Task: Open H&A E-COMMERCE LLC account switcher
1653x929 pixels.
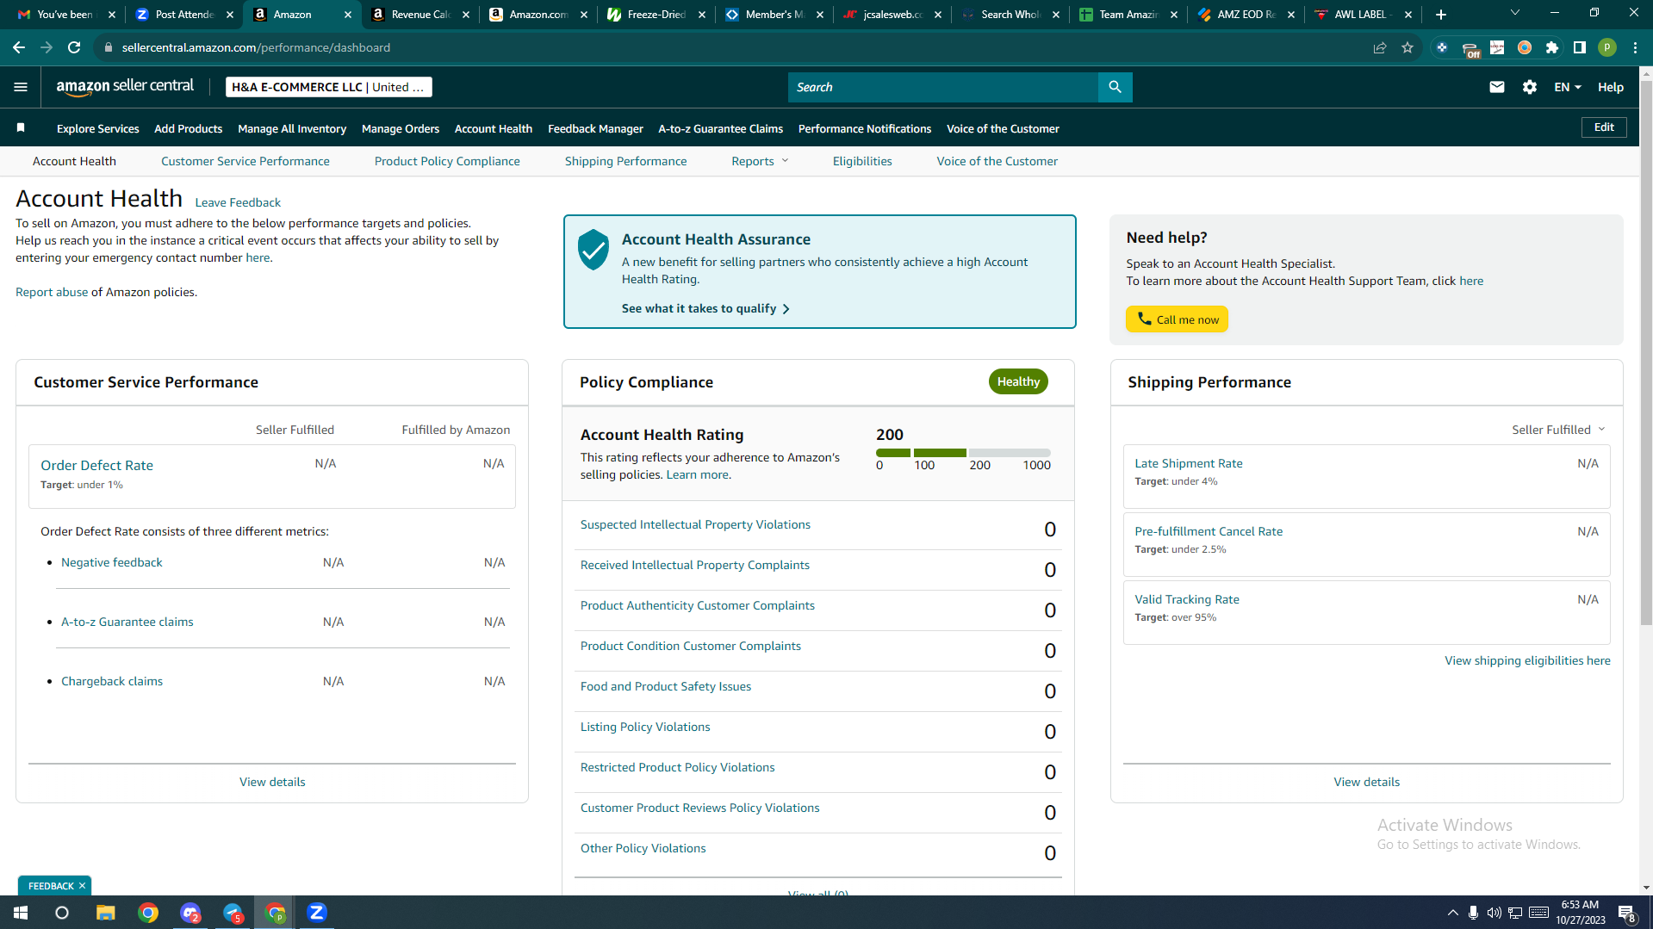Action: pyautogui.click(x=328, y=87)
